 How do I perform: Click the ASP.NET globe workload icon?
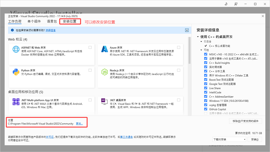click(x=16, y=49)
